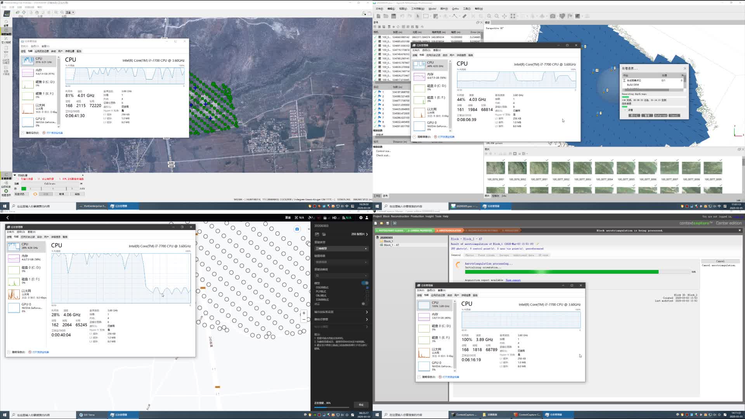Screen dimensions: 745x419
Task: Switch to the Photos tab in ContextCapture
Action: [470, 255]
